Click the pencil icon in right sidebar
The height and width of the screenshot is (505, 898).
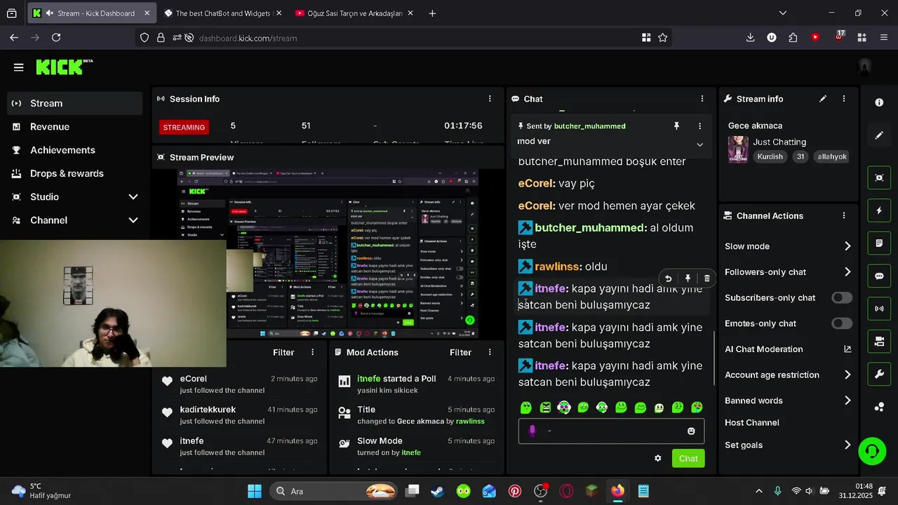(879, 135)
